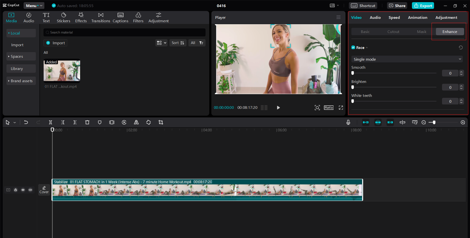This screenshot has width=470, height=238.
Task: Mirror the clip with the flip icon
Action: (x=136, y=122)
